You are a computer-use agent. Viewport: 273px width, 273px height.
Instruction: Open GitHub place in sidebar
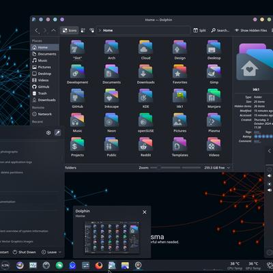tap(45, 87)
